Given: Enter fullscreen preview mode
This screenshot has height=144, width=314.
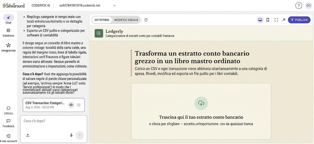Looking at the screenshot, I should pyautogui.click(x=276, y=20).
